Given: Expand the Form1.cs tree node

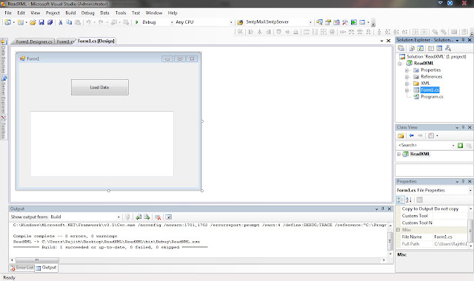Looking at the screenshot, I should click(x=407, y=90).
